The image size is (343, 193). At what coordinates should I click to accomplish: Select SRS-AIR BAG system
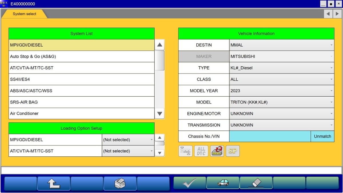(81, 102)
